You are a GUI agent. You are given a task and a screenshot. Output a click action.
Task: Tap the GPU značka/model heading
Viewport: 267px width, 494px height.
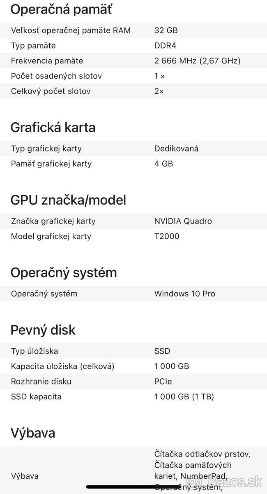click(68, 200)
